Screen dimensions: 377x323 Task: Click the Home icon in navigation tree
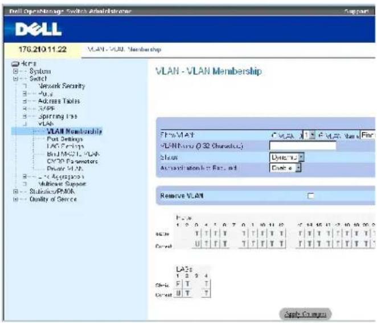[15, 64]
